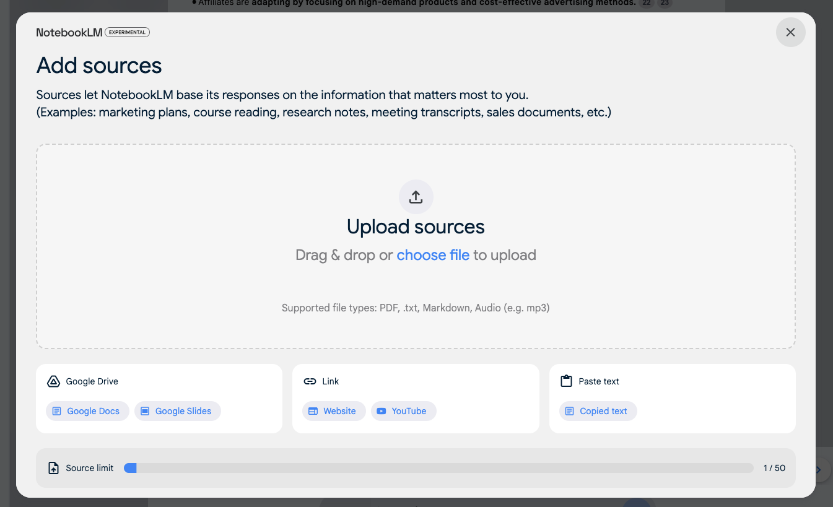This screenshot has height=507, width=833.
Task: Add a YouTube link source
Action: (x=403, y=411)
